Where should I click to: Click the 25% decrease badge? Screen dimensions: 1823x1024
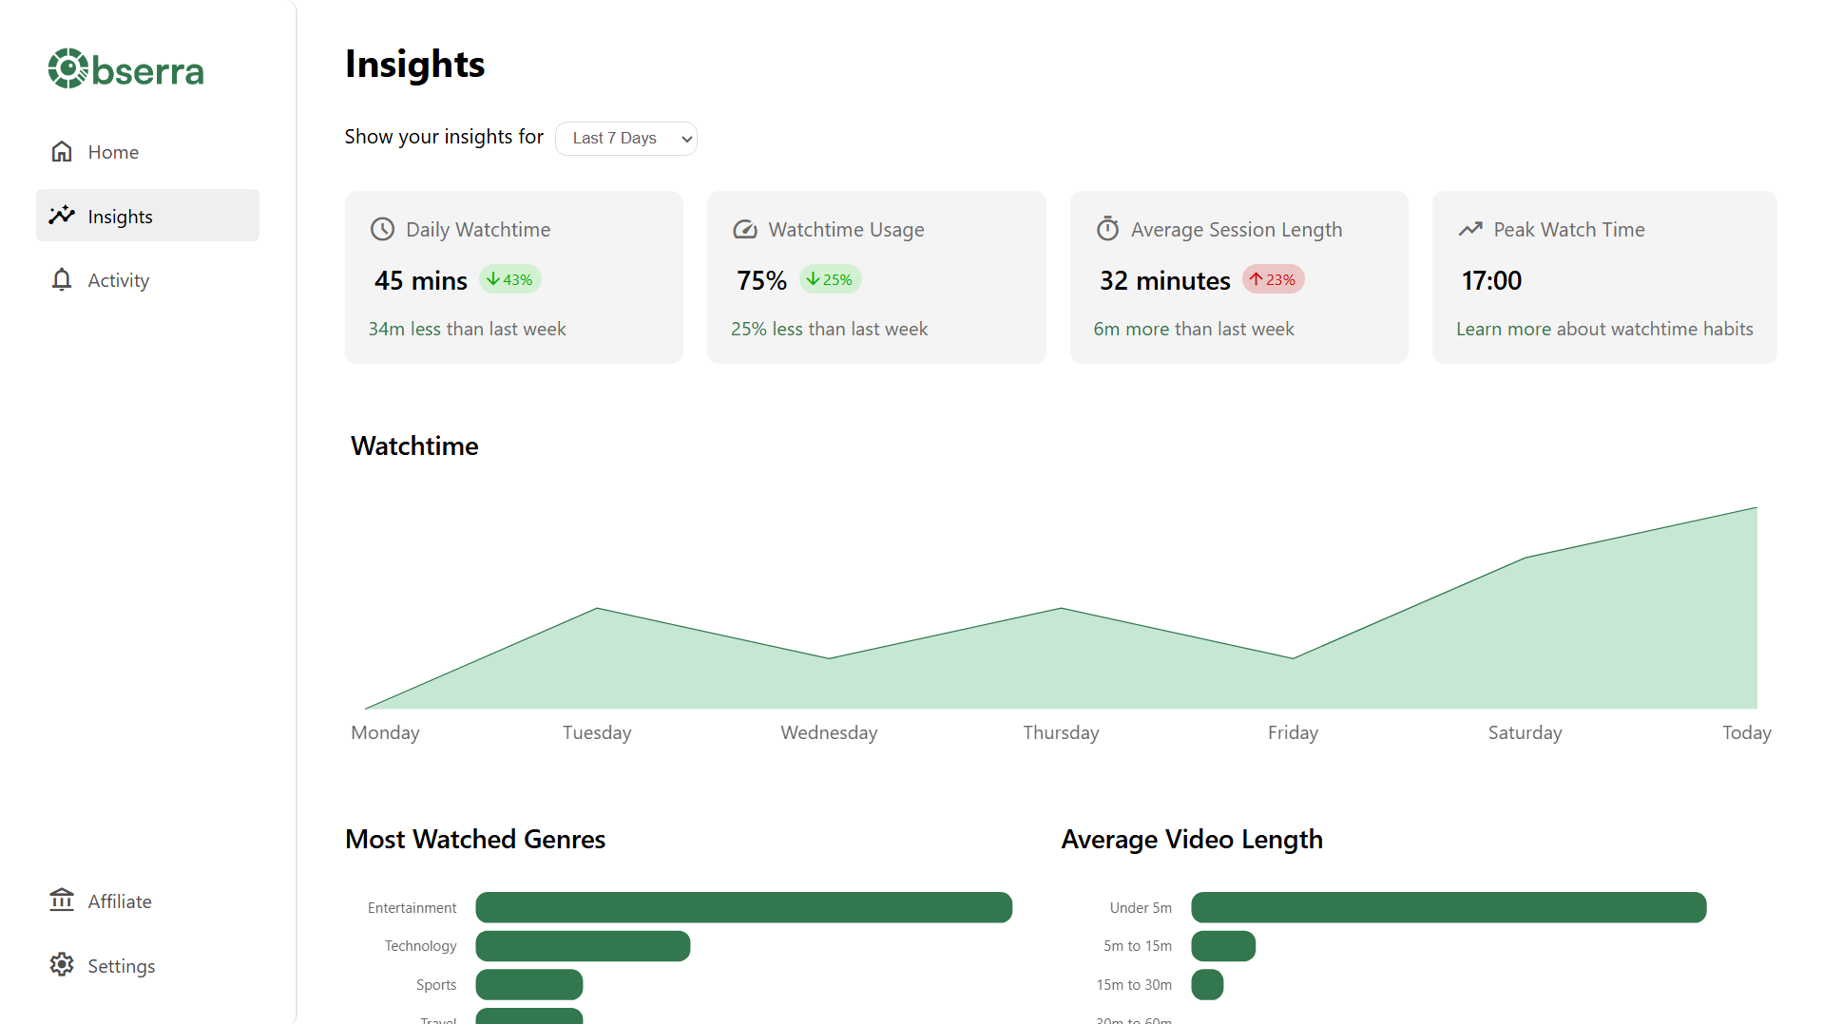(x=831, y=279)
